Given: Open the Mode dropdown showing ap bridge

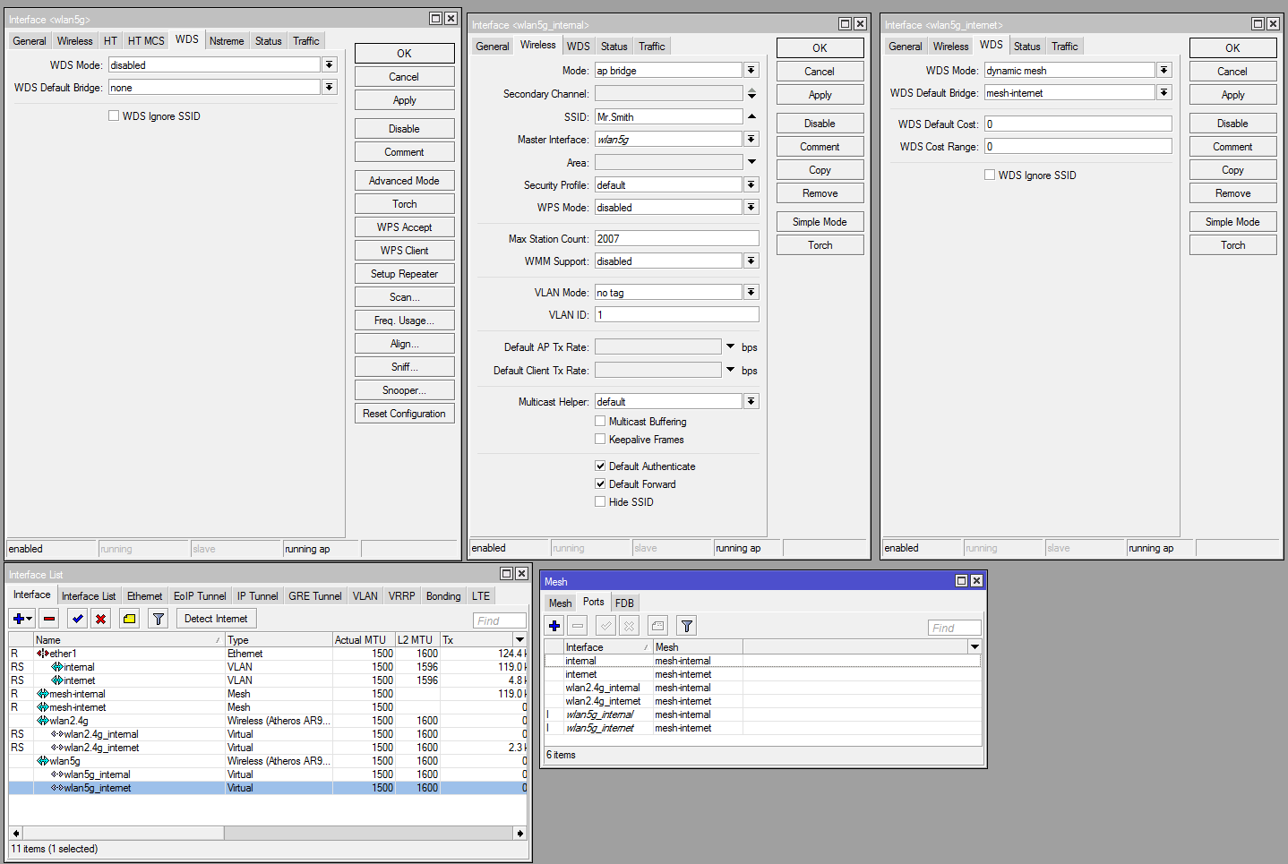Looking at the screenshot, I should coord(751,69).
